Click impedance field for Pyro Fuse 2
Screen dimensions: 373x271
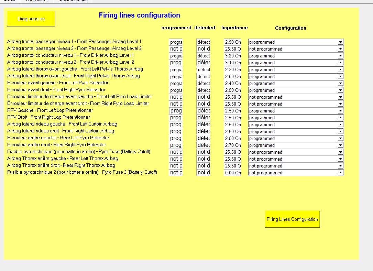[232, 173]
